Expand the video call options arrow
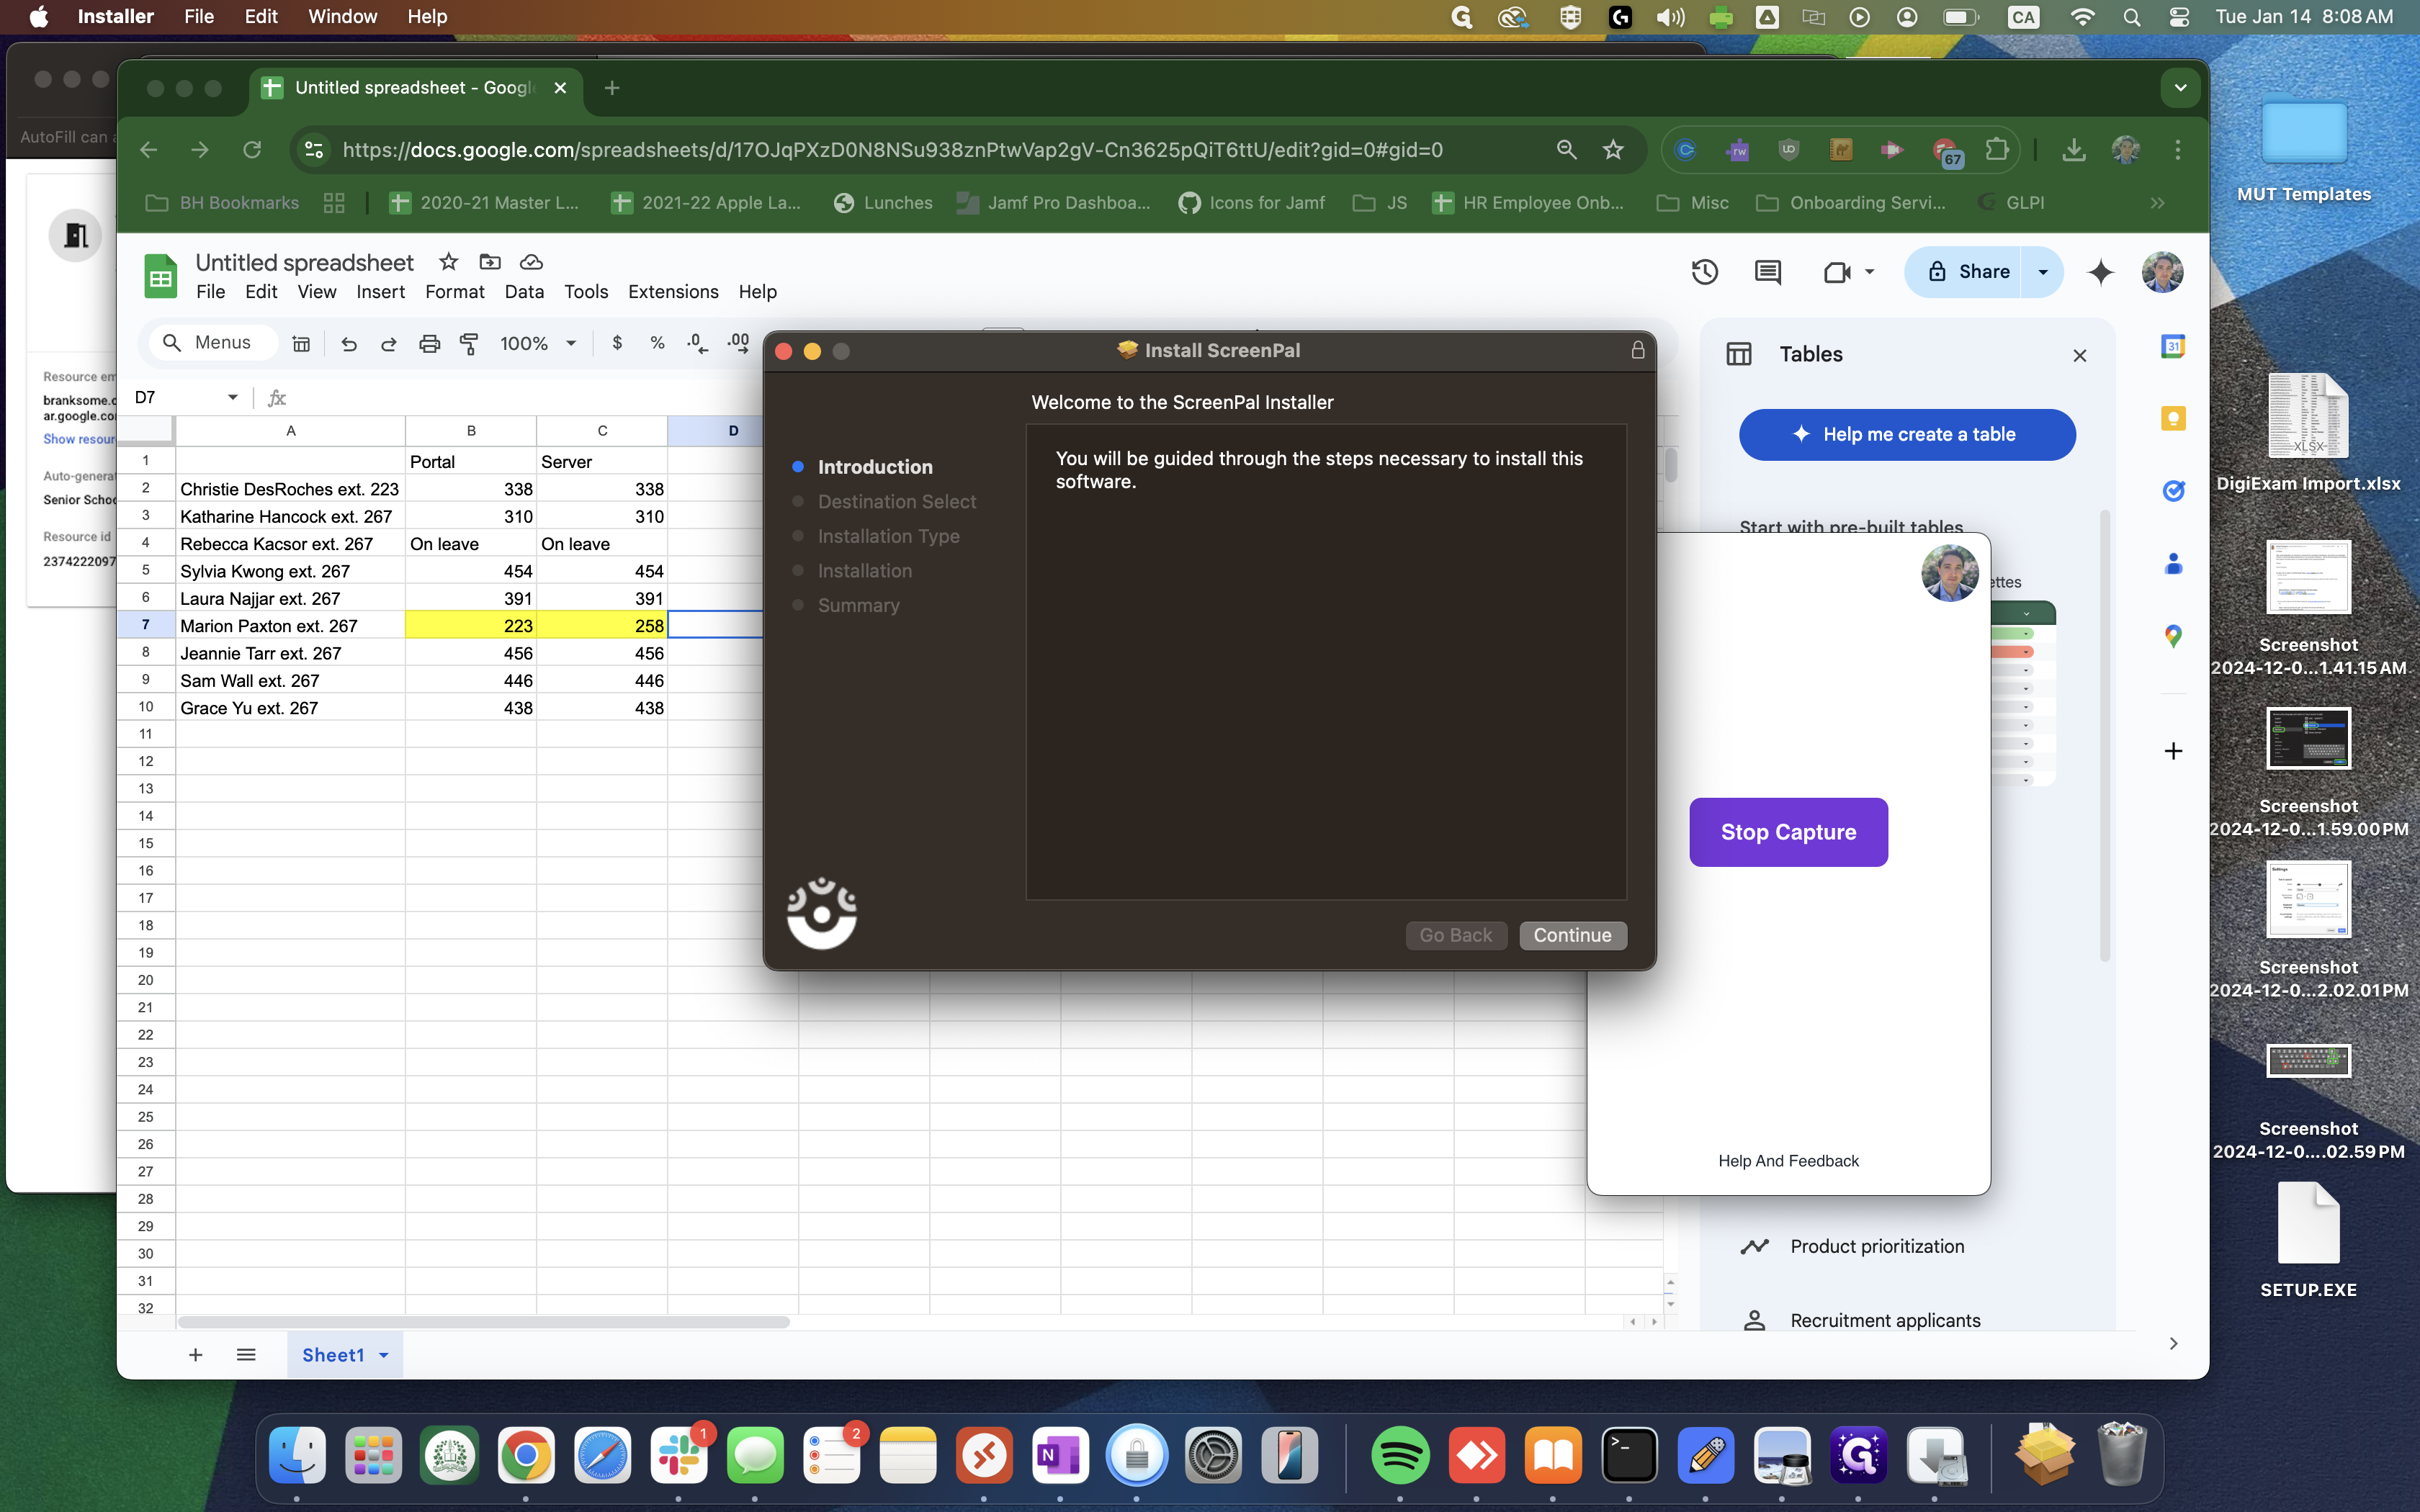Screen dimensions: 2420x1512 [x=1869, y=272]
